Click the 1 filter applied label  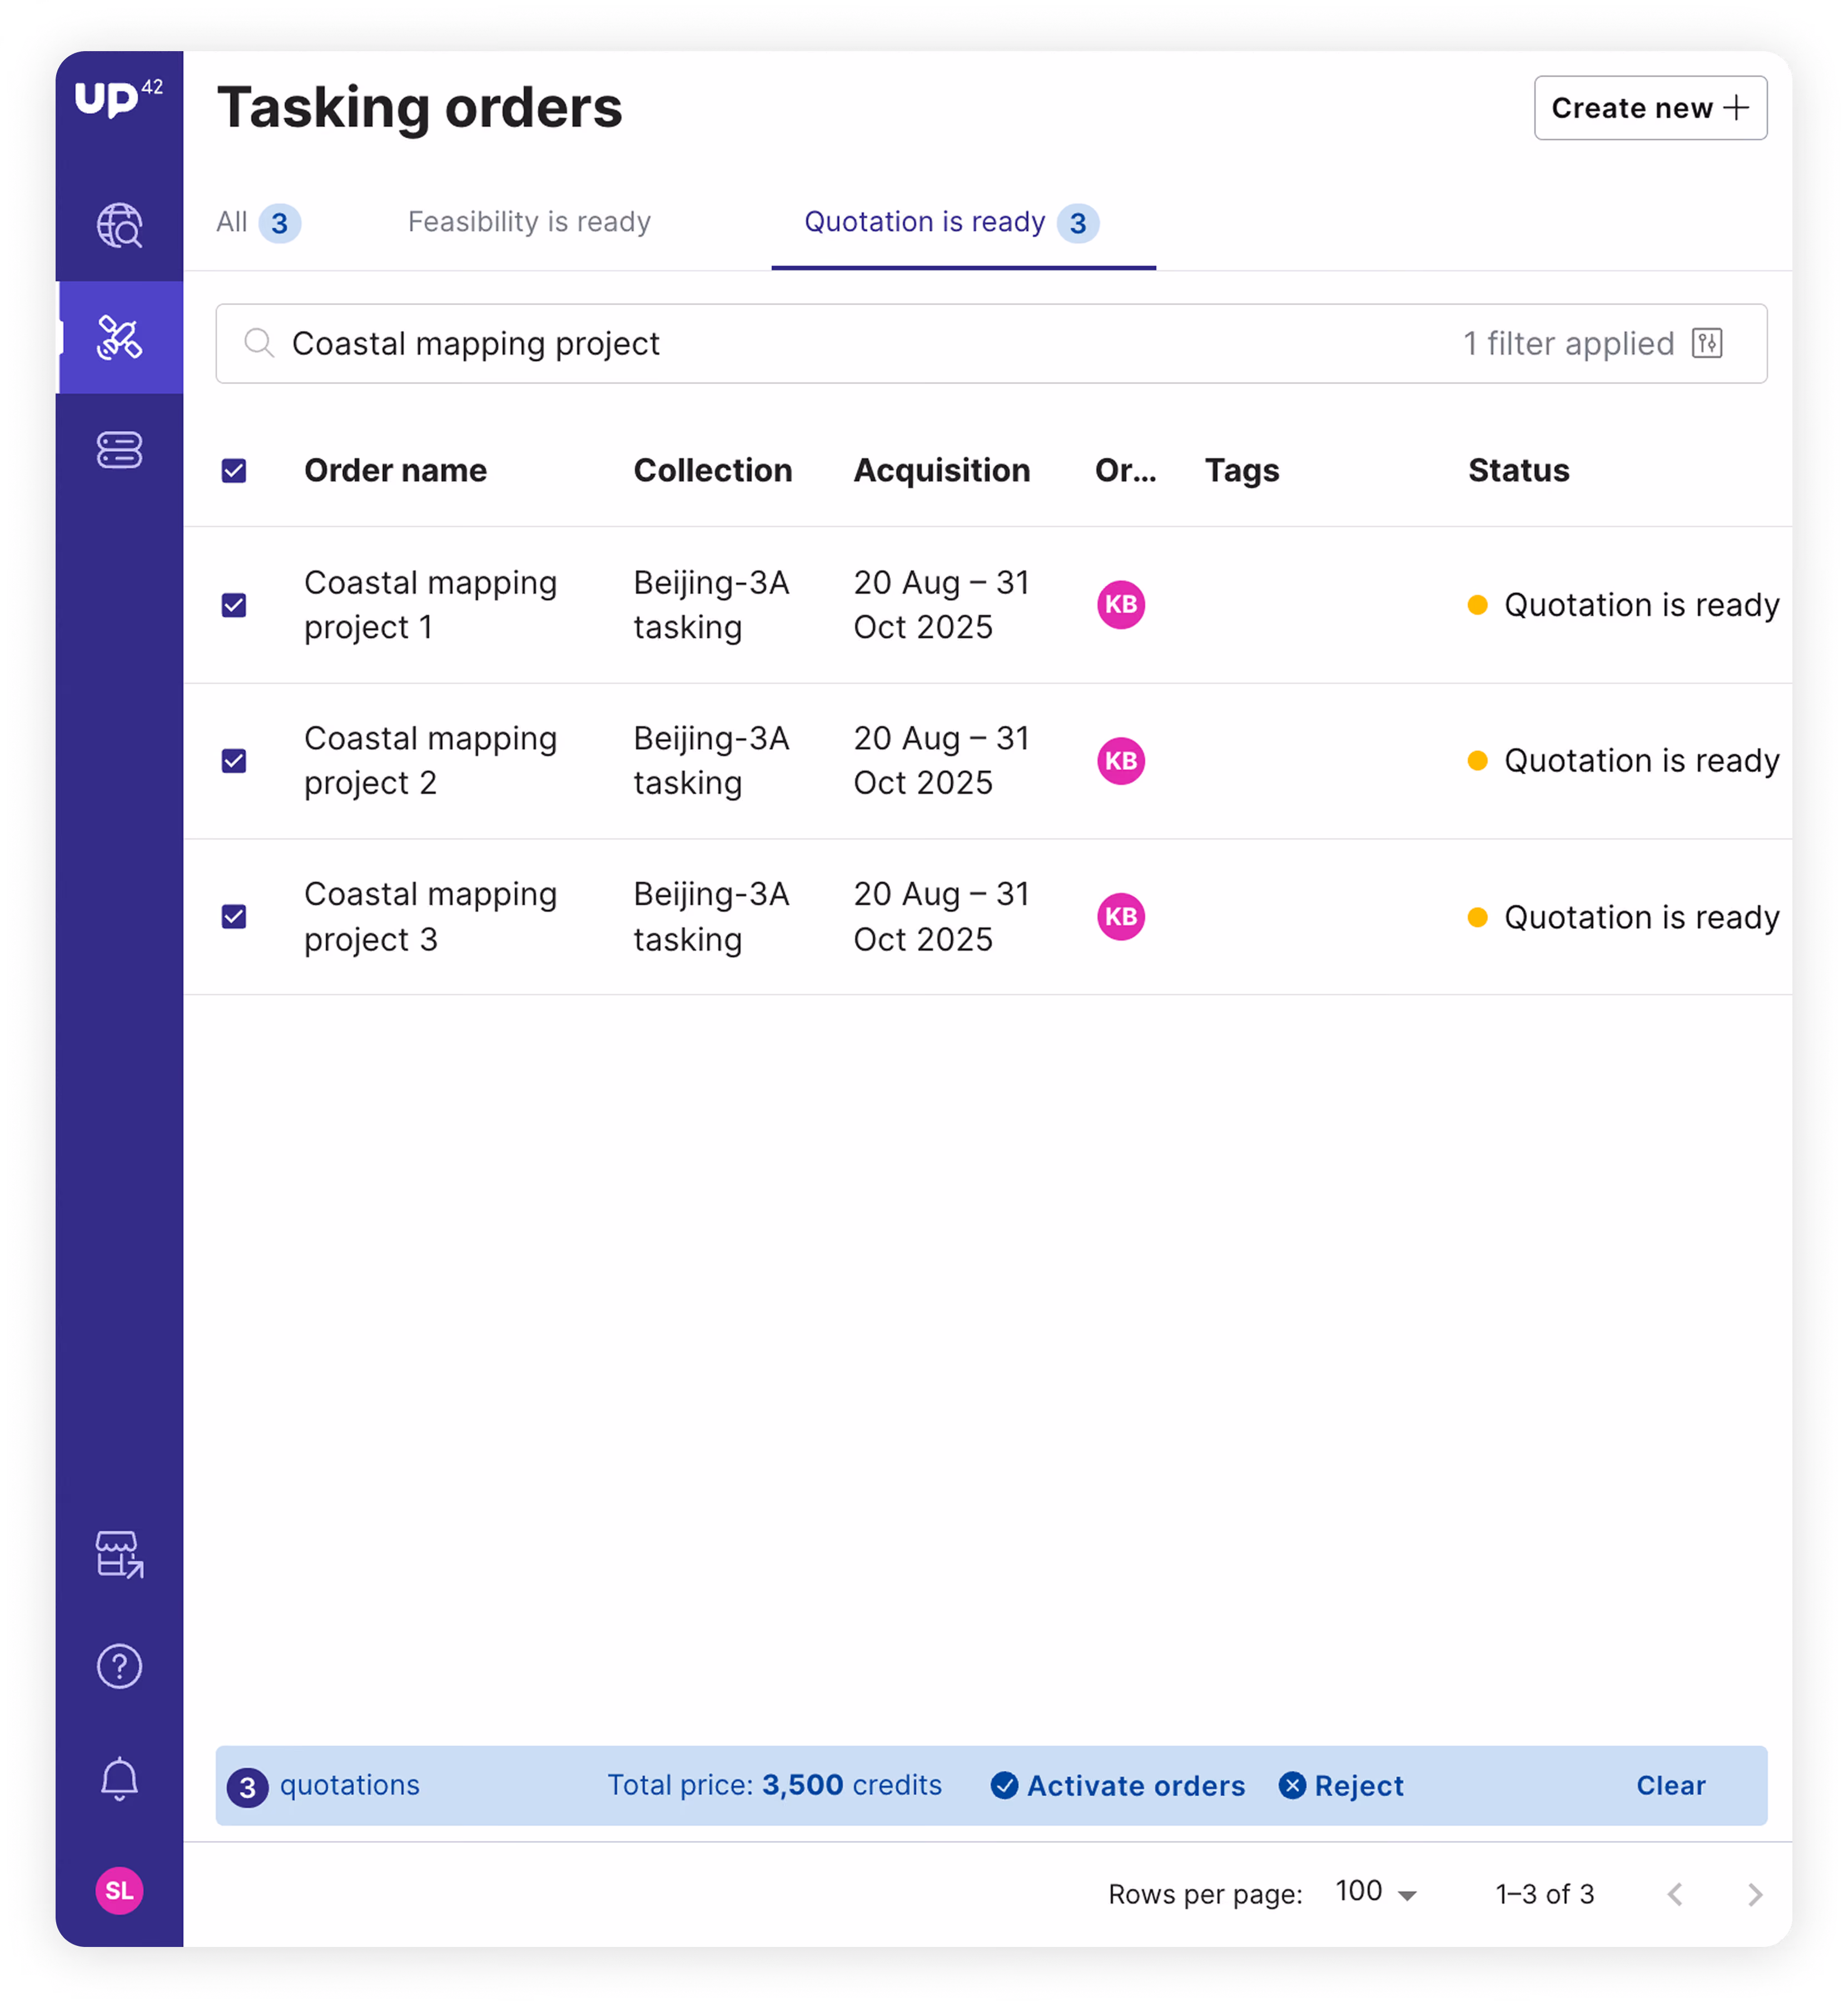1568,343
